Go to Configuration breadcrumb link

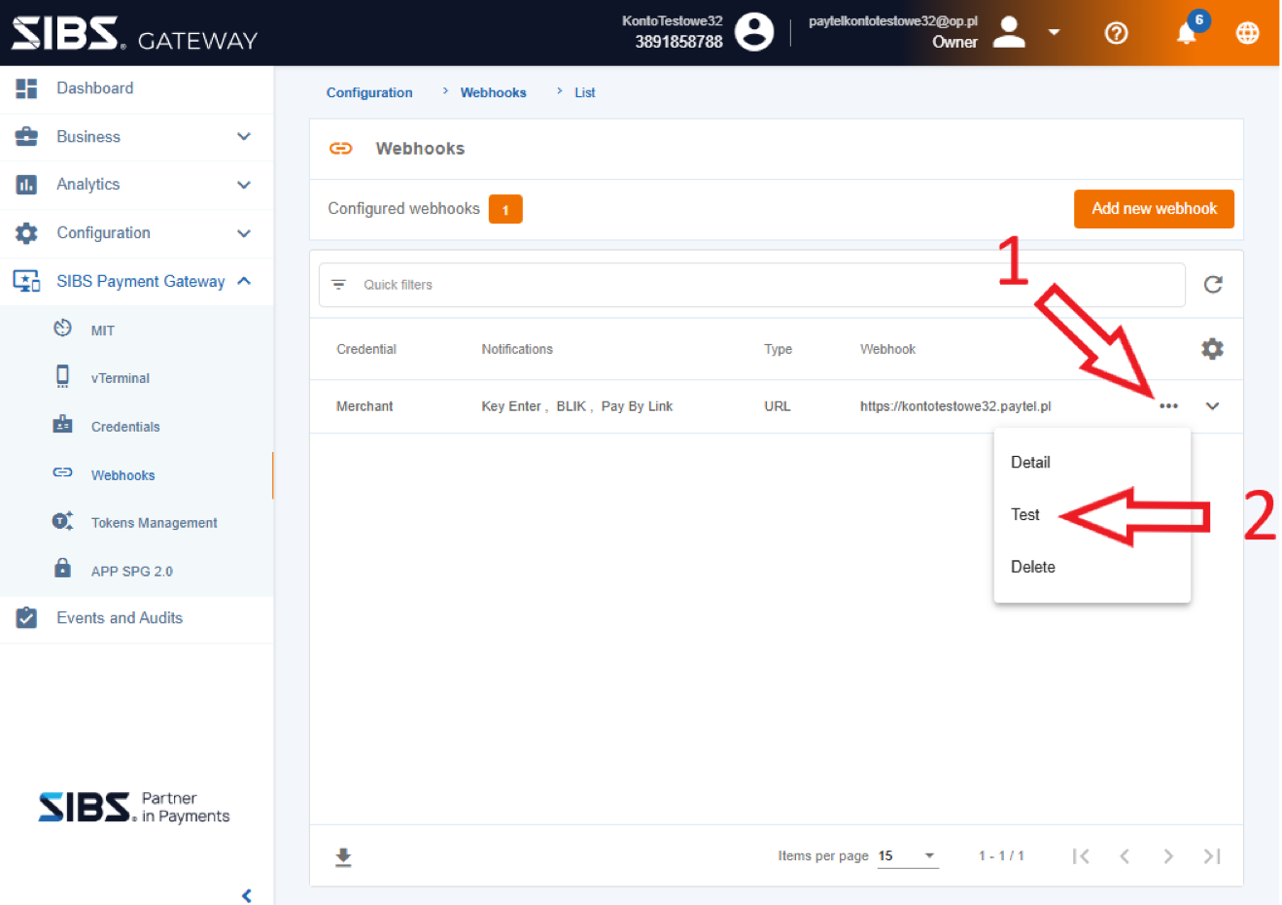pyautogui.click(x=369, y=93)
